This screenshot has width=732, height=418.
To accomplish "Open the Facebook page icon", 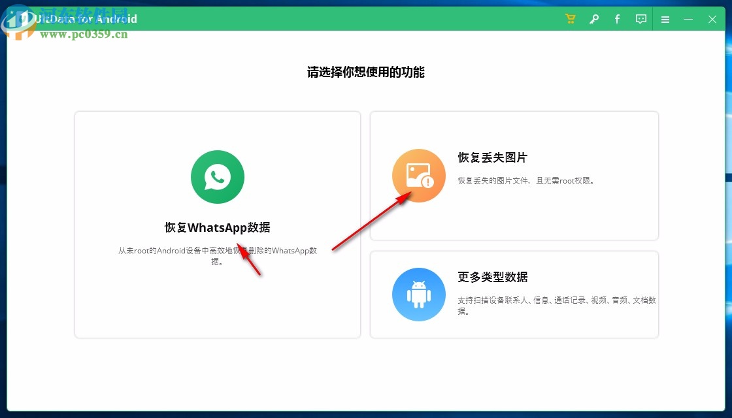I will tap(617, 19).
